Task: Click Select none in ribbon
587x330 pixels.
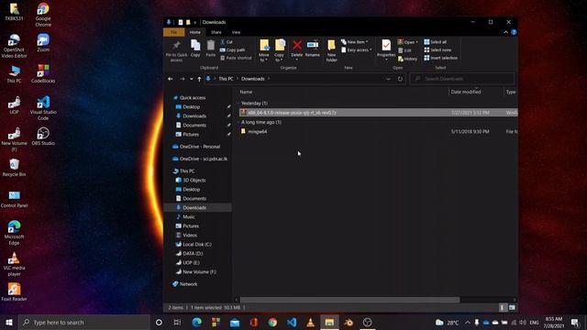Action: [x=437, y=49]
